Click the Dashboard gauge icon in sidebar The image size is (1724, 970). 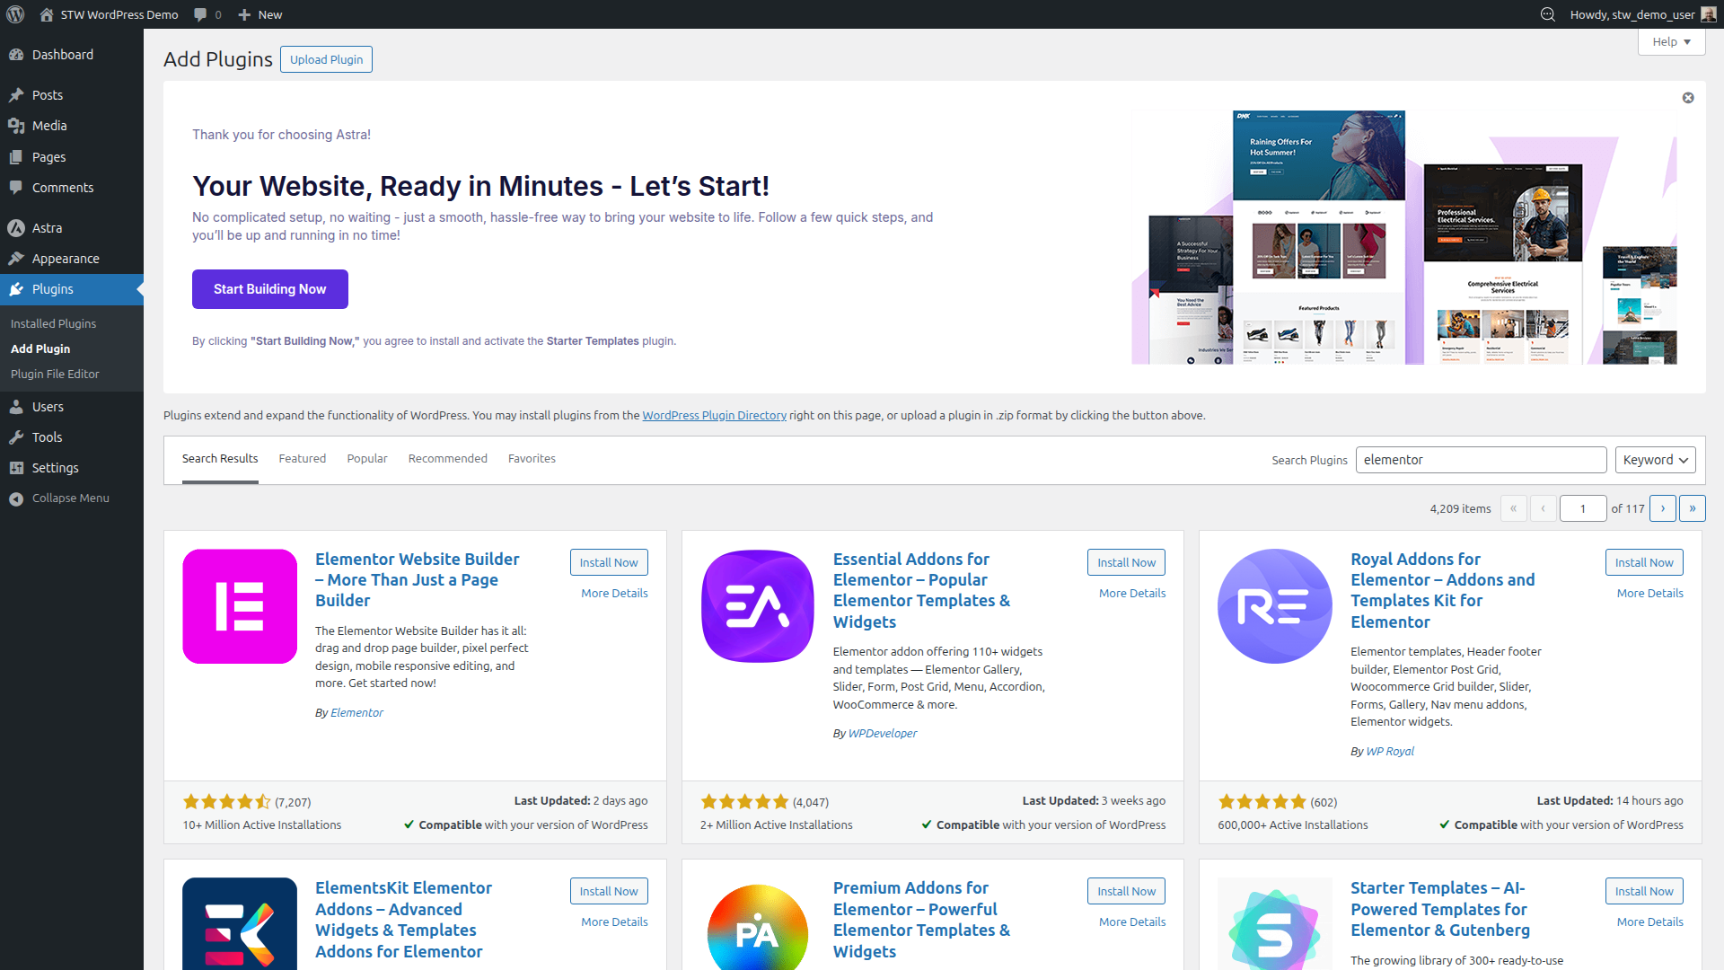[16, 55]
